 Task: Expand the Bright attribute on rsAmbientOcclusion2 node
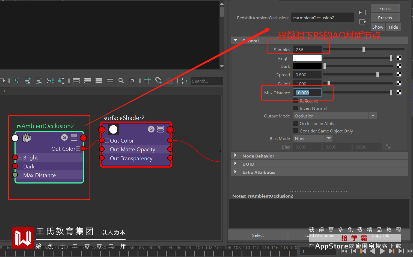20,157
